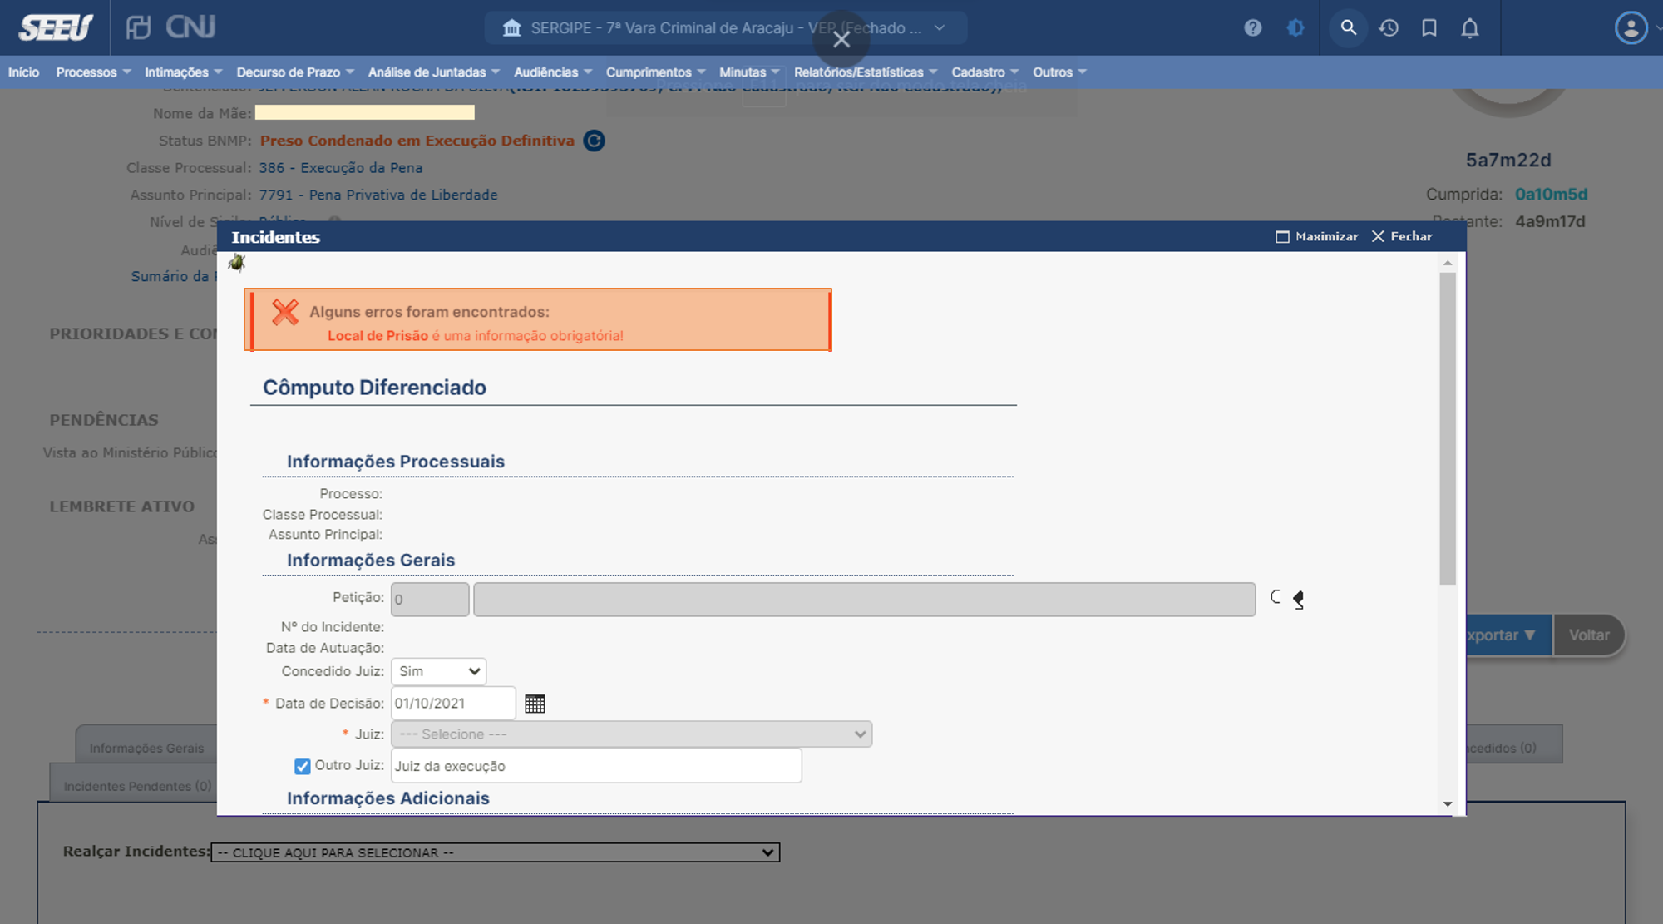
Task: Open the Minutas menu
Action: pyautogui.click(x=749, y=72)
